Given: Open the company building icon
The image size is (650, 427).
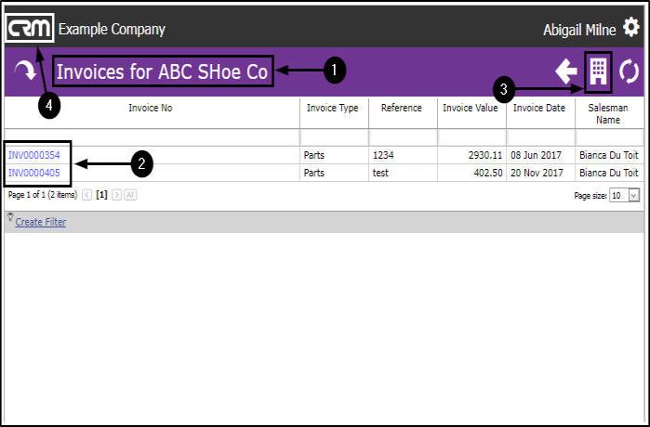Looking at the screenshot, I should pyautogui.click(x=597, y=71).
